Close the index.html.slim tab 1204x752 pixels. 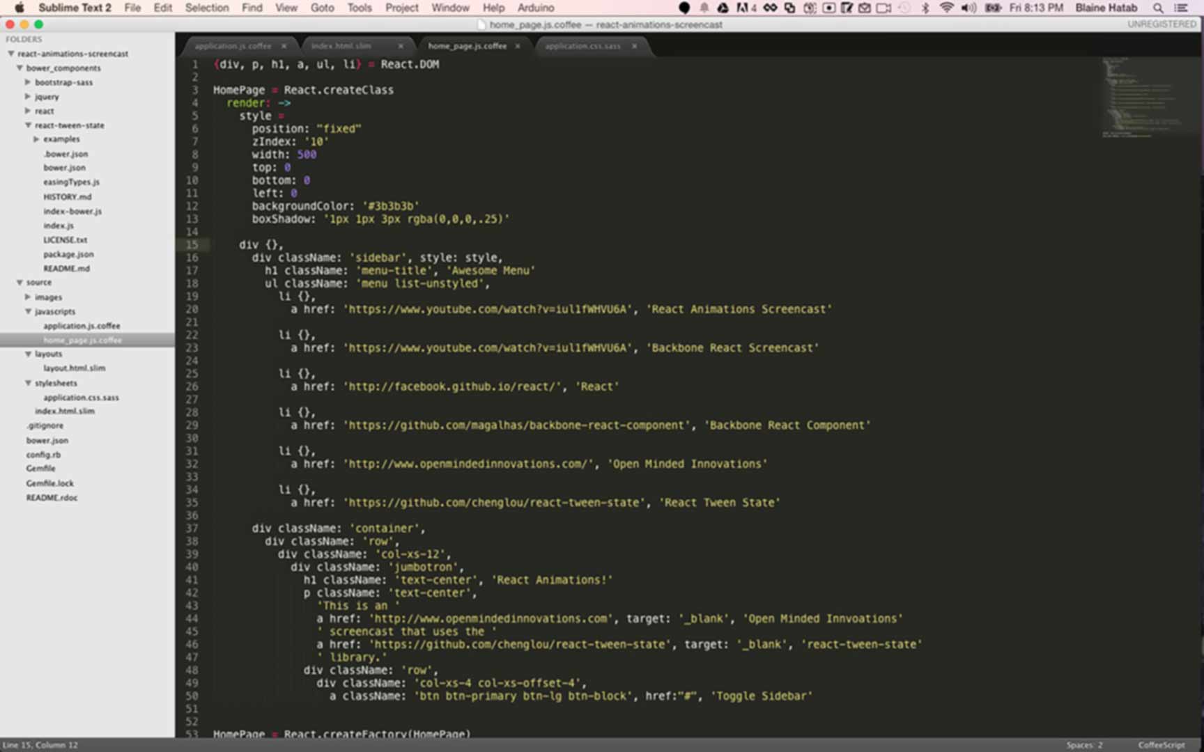401,46
